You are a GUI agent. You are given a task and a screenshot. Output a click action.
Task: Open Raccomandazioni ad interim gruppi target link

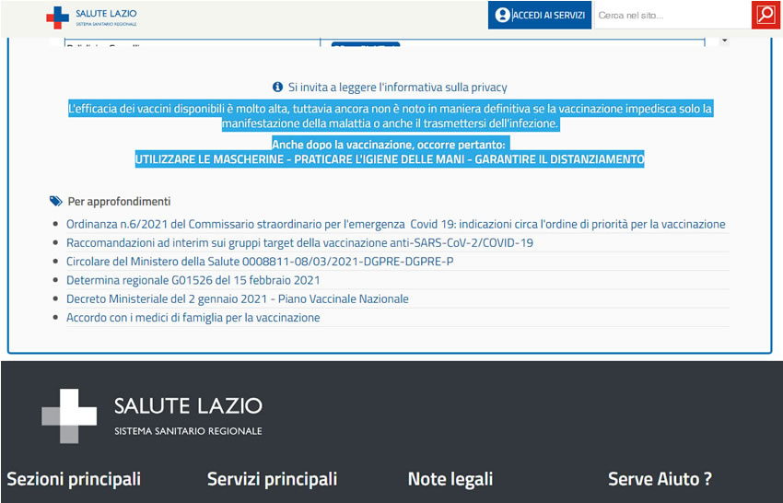point(299,243)
